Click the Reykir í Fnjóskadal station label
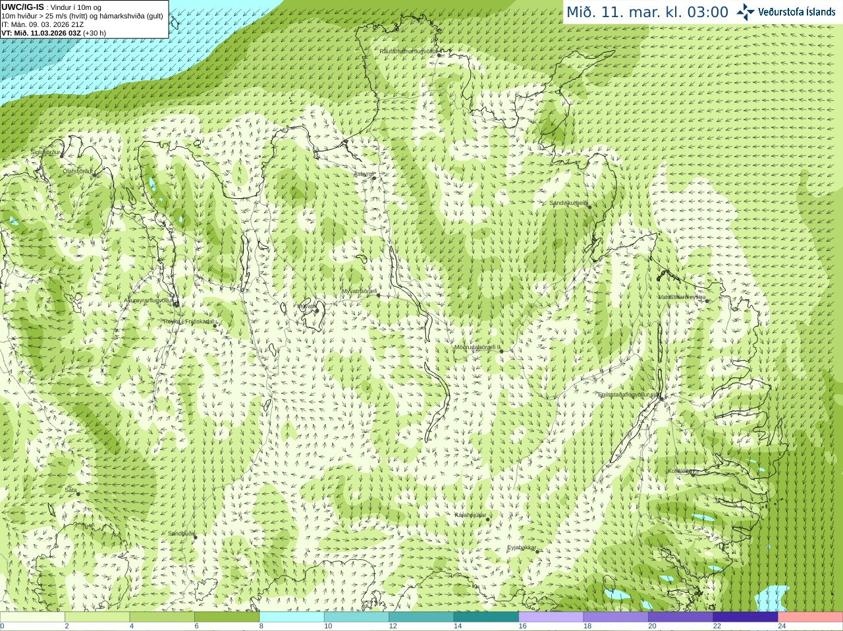This screenshot has height=631, width=843. [x=189, y=321]
